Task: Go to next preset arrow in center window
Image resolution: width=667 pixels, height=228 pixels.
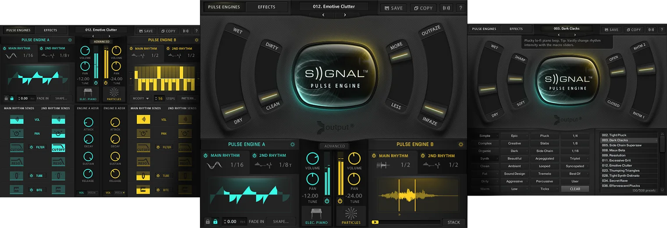Action: [x=345, y=15]
